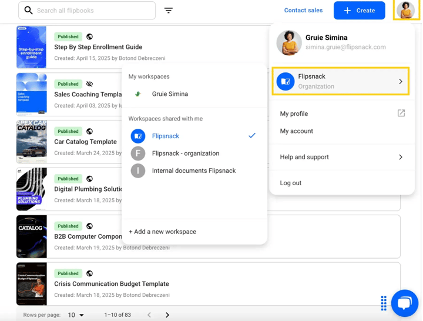Open Apex Car Catalog thumbnail

tap(31, 142)
